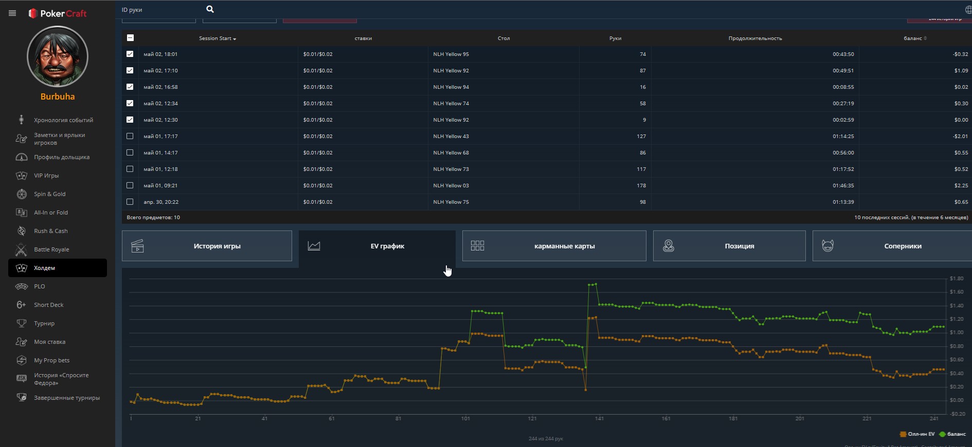Viewport: 972px width, 447px height.
Task: Click balance value $2.25
Action: tap(961, 185)
